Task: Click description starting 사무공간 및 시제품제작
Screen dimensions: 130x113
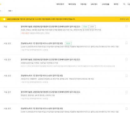Action: pyautogui.click(x=57, y=79)
